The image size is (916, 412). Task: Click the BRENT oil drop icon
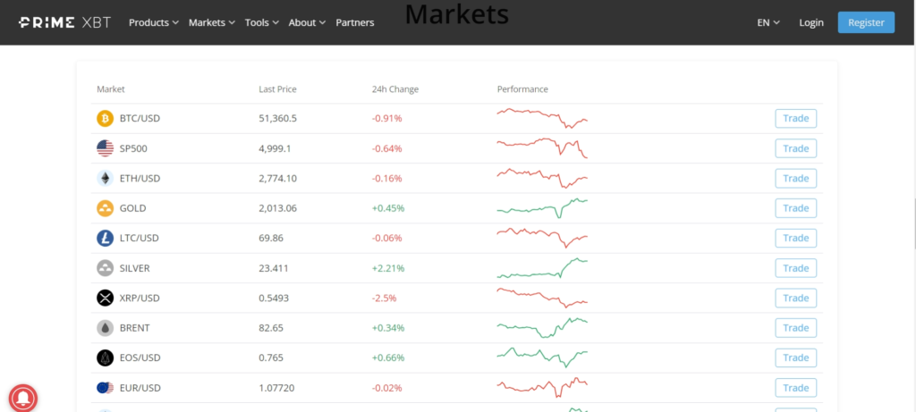[x=105, y=328]
